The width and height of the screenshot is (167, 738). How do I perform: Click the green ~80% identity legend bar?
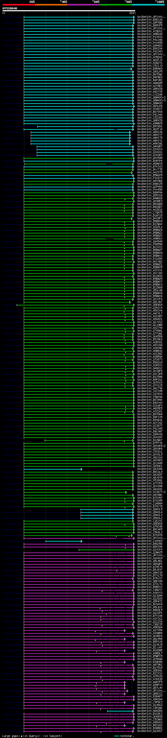(x=116, y=5)
